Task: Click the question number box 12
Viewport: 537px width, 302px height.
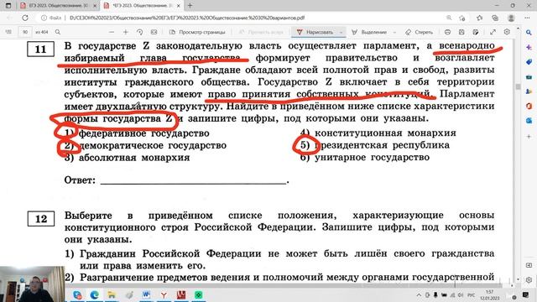Action: (x=41, y=219)
